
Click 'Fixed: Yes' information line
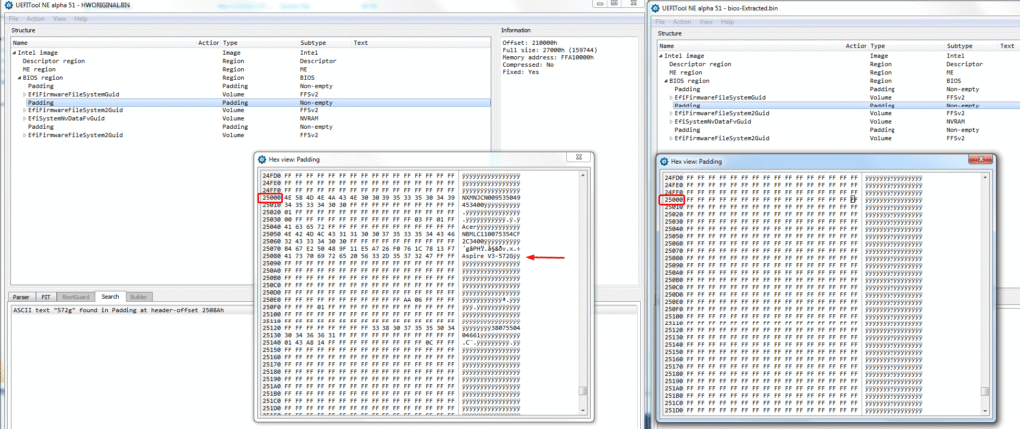pyautogui.click(x=520, y=72)
